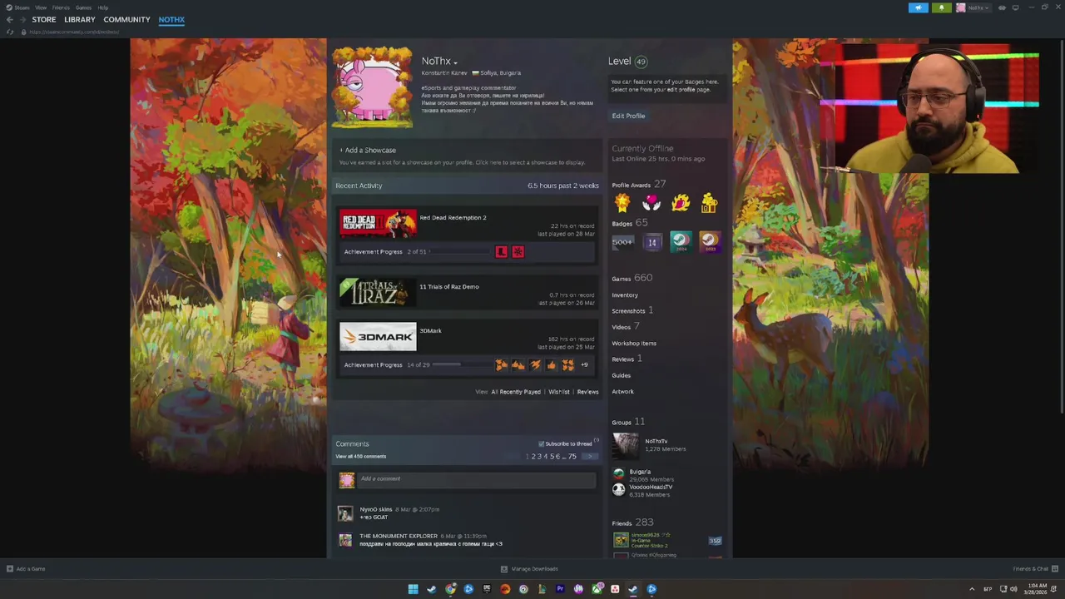This screenshot has height=599, width=1065.
Task: Open the 14 years of service badge
Action: click(651, 242)
